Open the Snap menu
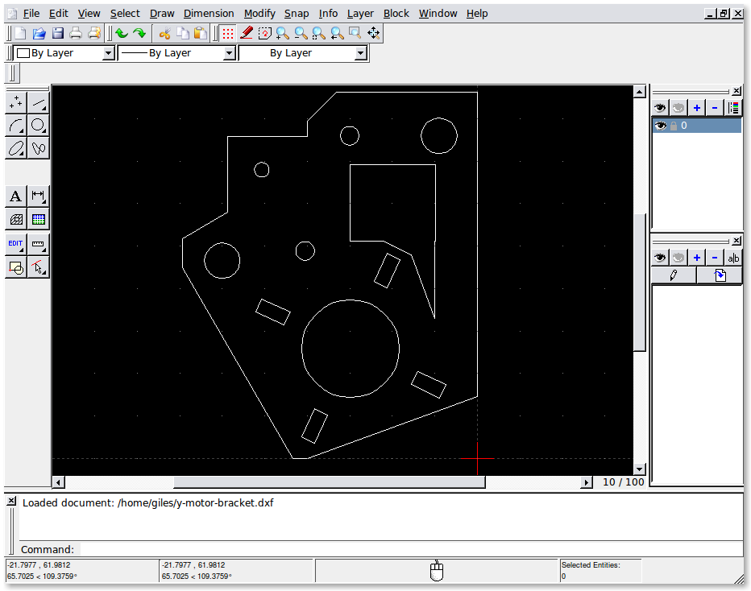Screen dimensions: 751x591 [296, 13]
